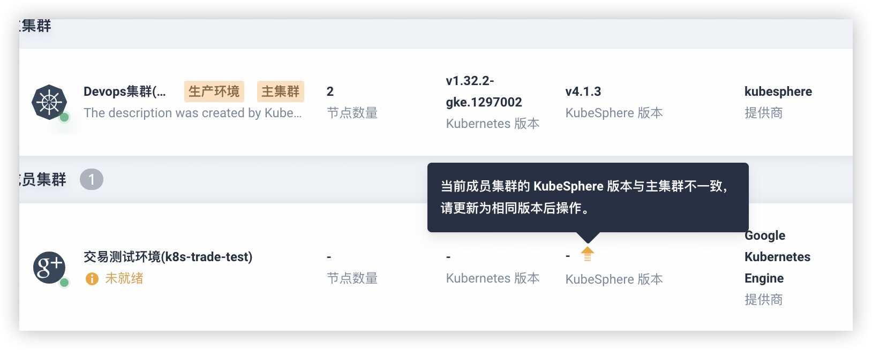Image resolution: width=872 pixels, height=350 pixels.
Task: Click the node count value 2
Action: (x=330, y=92)
